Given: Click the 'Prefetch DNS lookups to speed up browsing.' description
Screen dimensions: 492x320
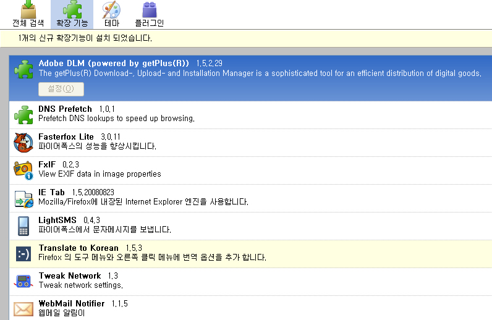Looking at the screenshot, I should coord(116,118).
